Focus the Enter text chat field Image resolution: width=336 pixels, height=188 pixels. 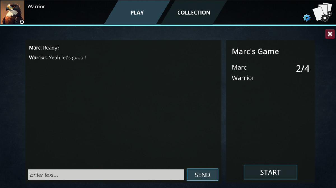pos(106,175)
